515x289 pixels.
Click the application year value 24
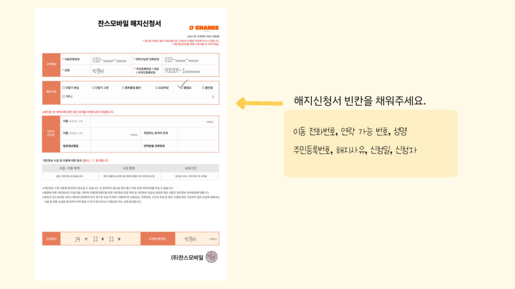coord(77,239)
